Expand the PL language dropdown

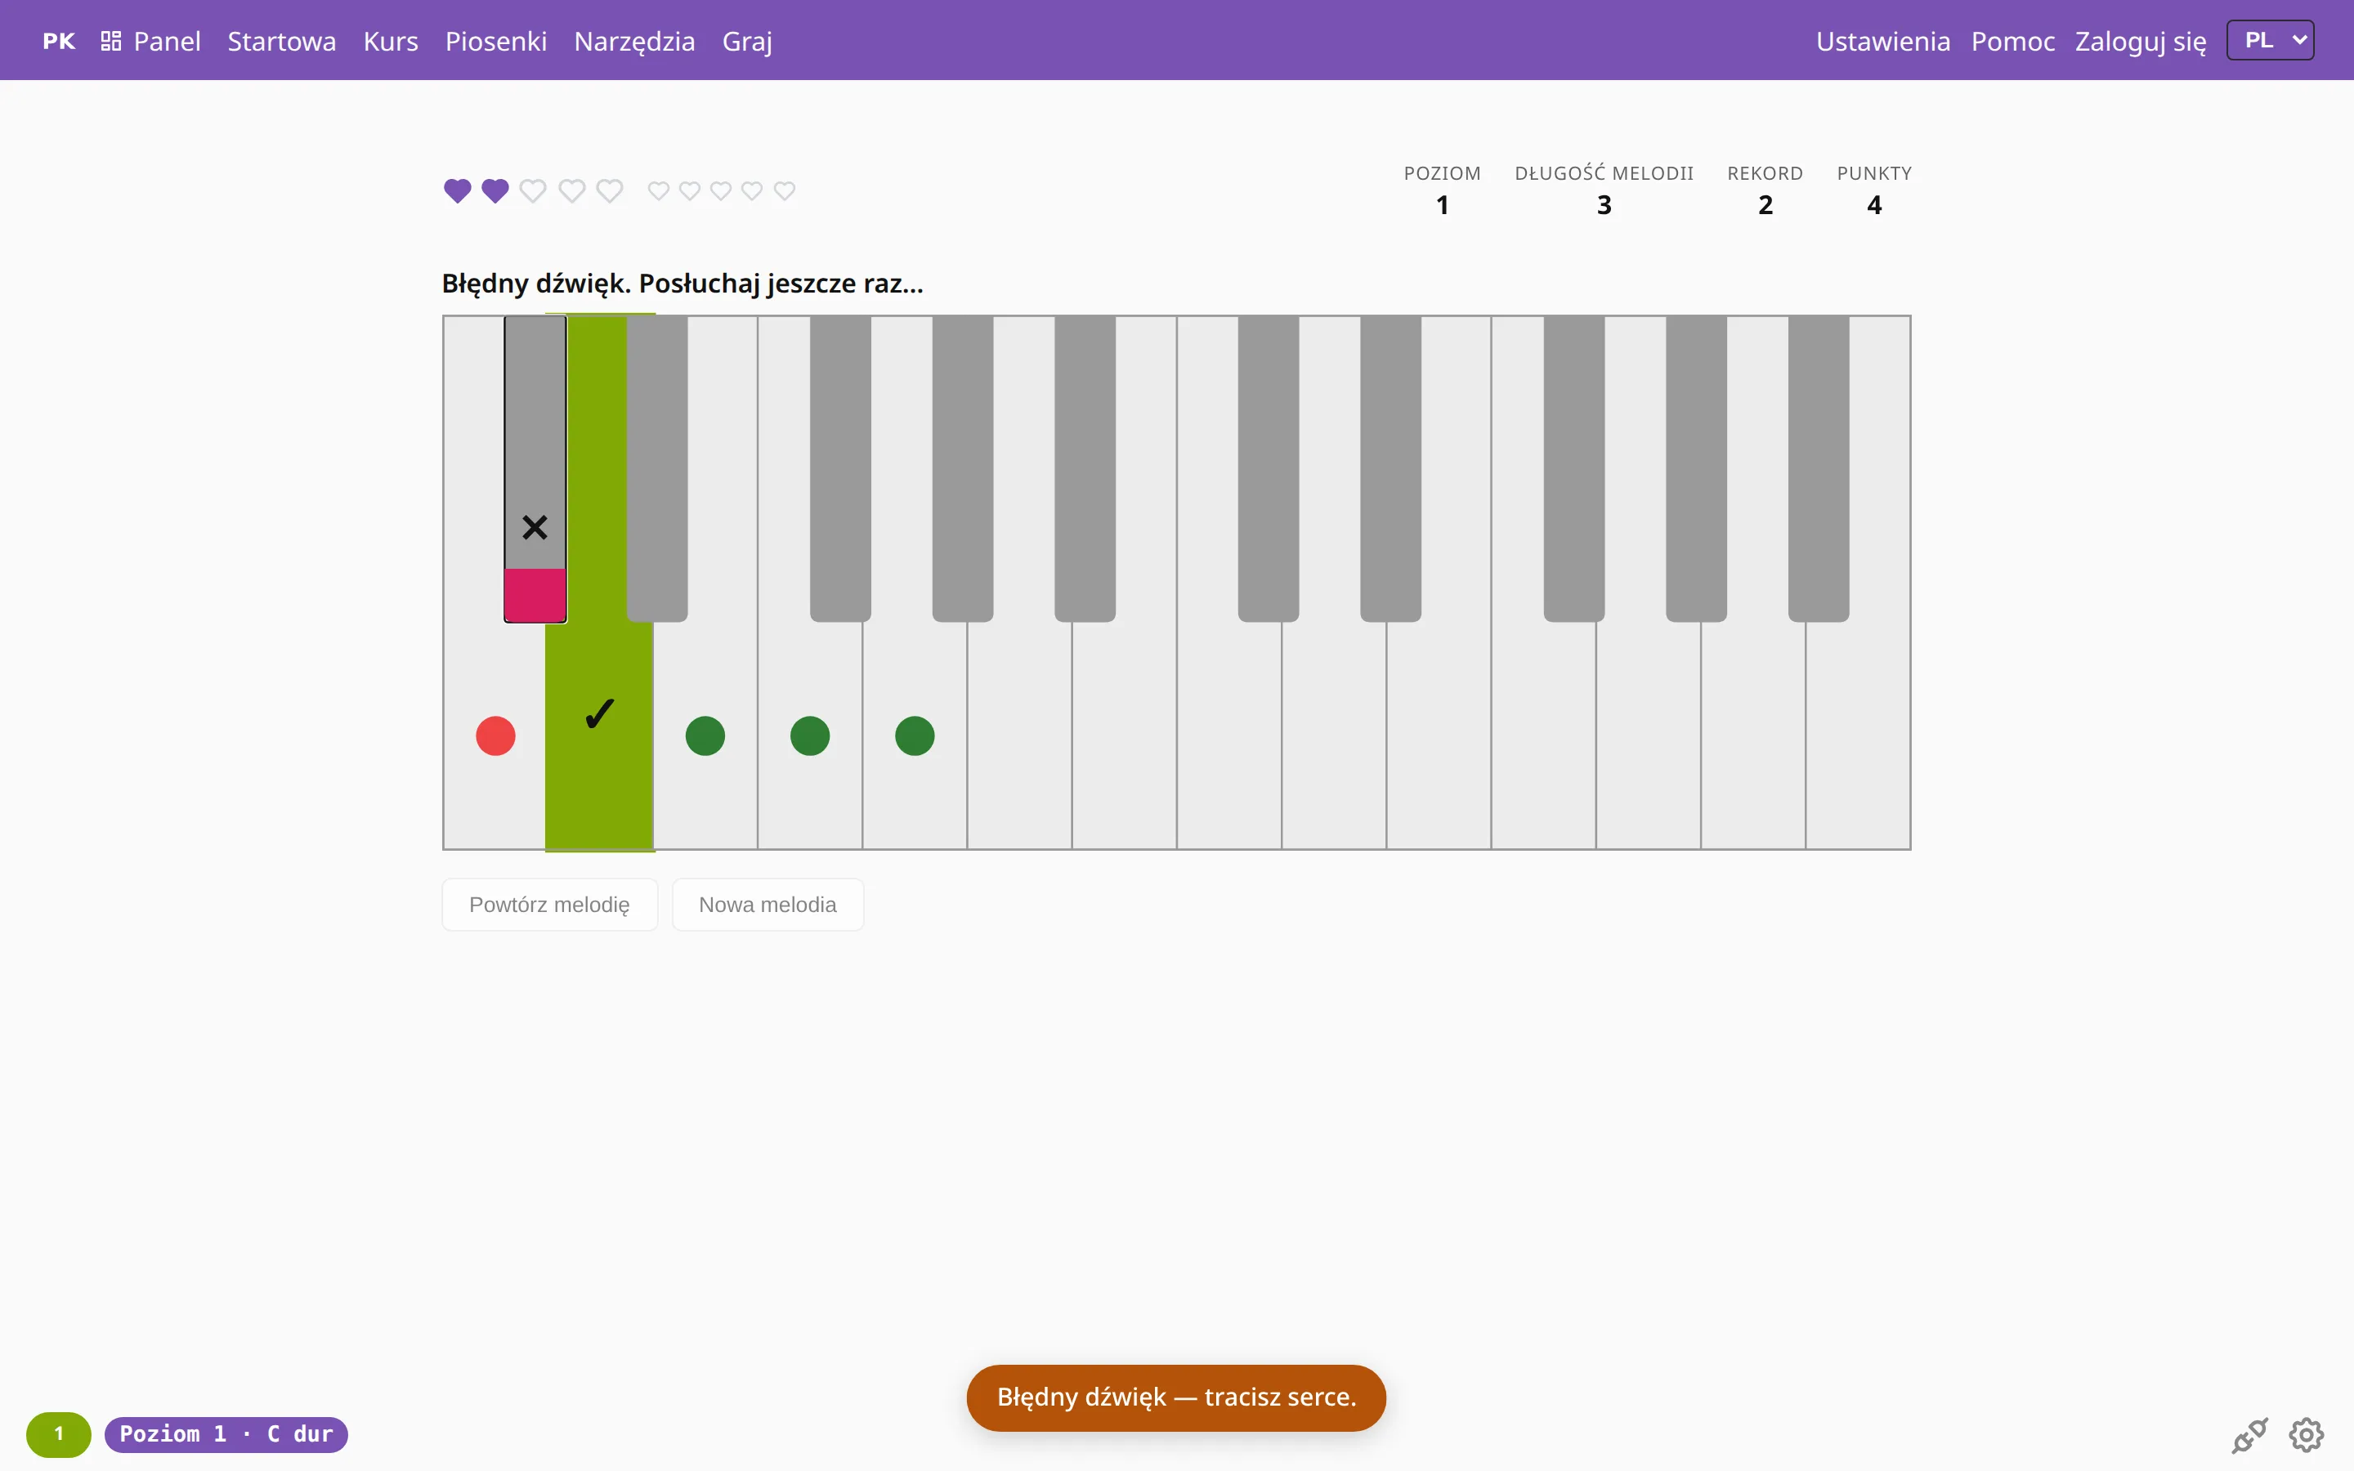(2269, 40)
